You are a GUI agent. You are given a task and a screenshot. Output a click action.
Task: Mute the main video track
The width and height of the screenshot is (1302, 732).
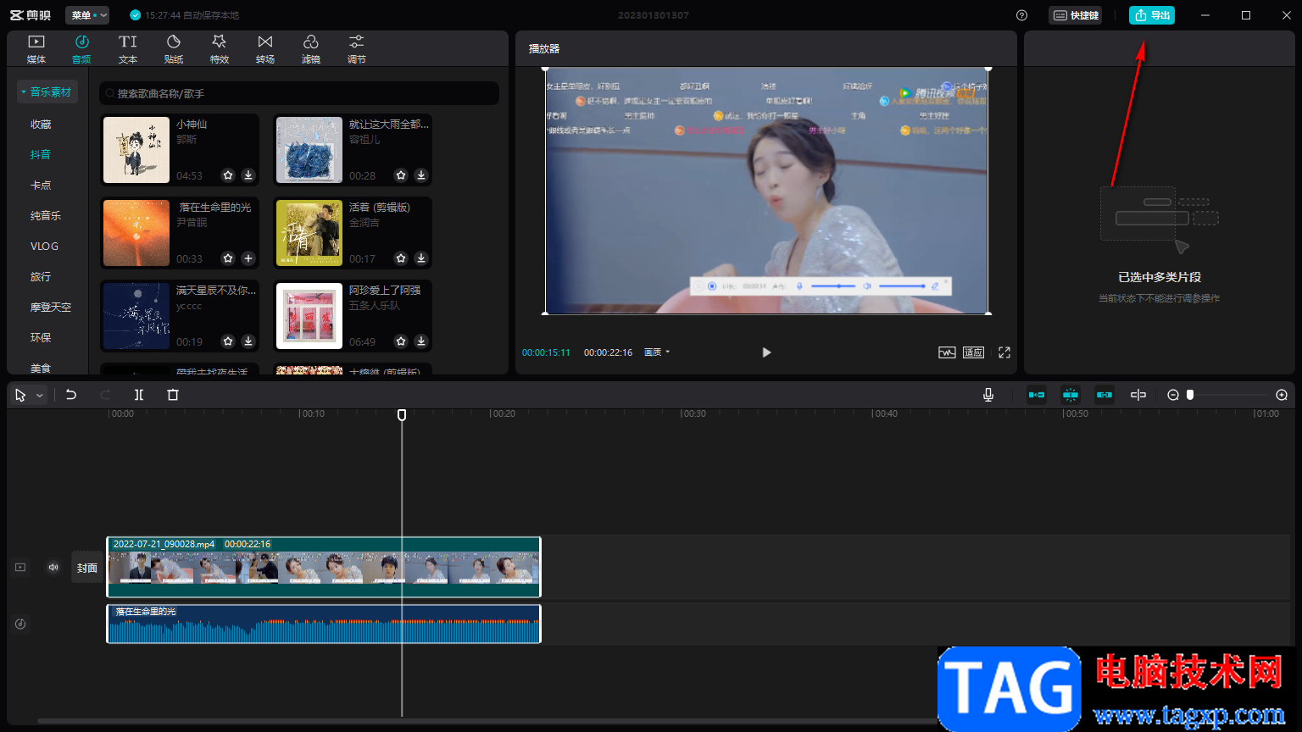(53, 568)
